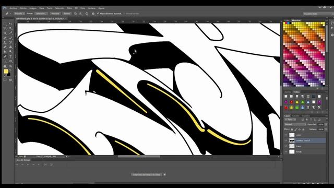
Task: Select the Crop tool
Action: (x=5, y=33)
